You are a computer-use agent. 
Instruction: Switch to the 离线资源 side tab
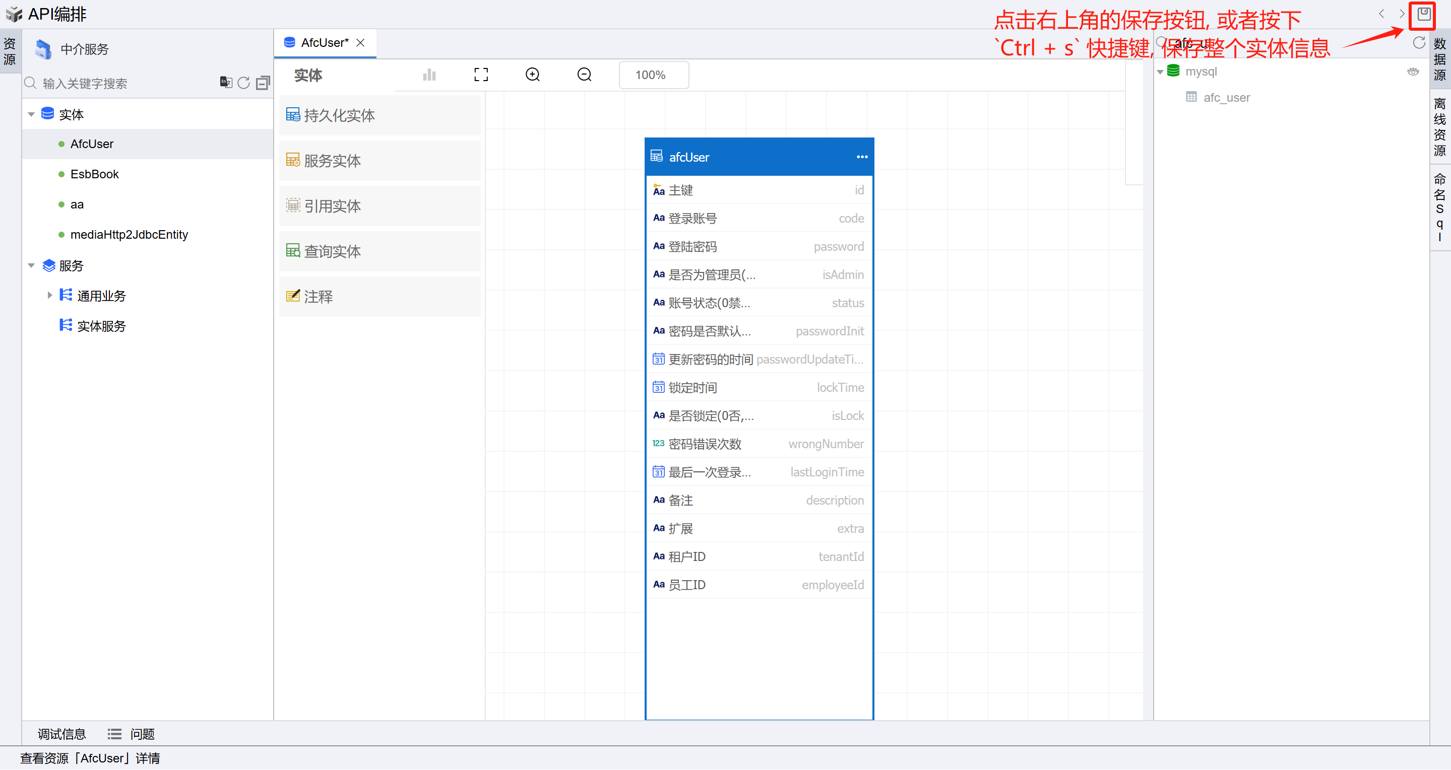pos(1439,126)
